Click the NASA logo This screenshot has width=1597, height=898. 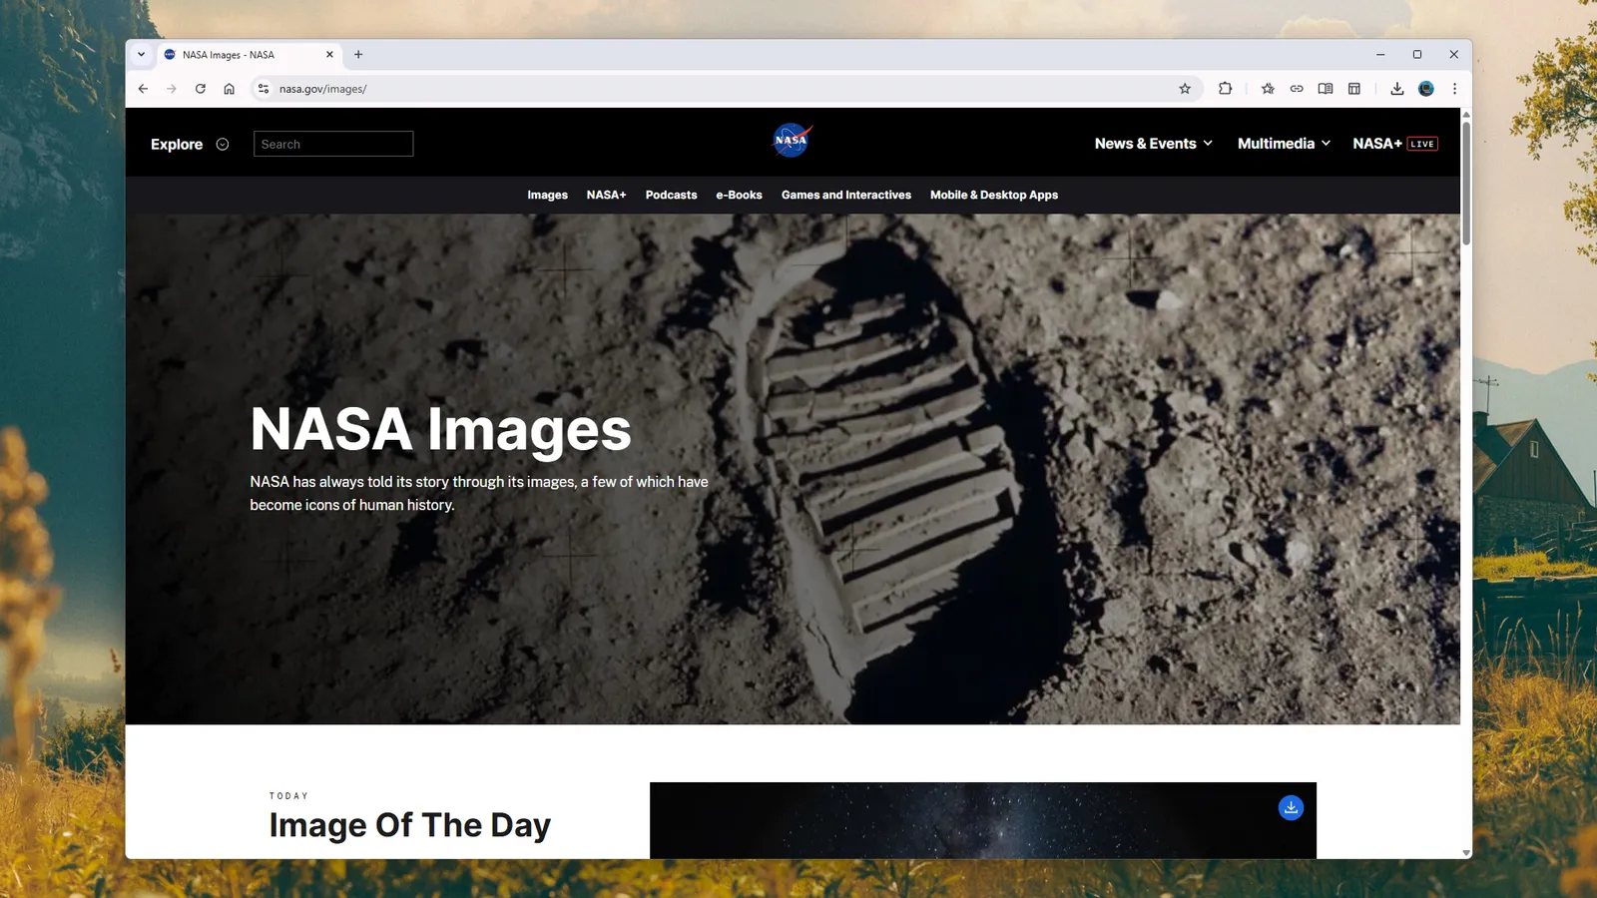tap(793, 141)
